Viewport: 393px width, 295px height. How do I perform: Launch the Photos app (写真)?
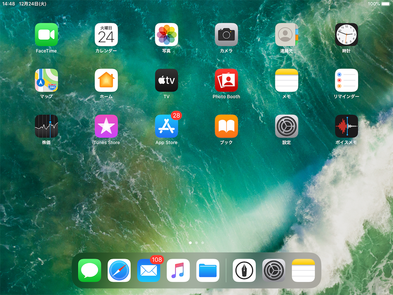click(x=167, y=35)
